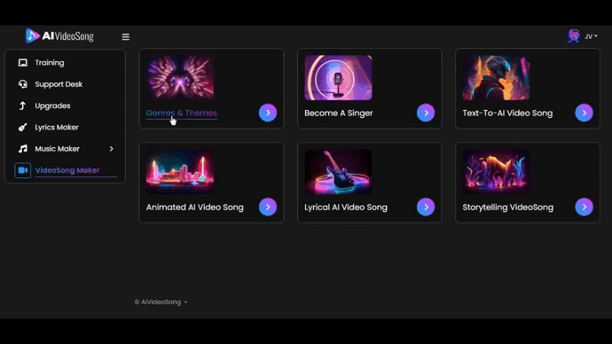Click the © AIVideoSong footer text
Image resolution: width=612 pixels, height=344 pixels.
[x=158, y=301]
